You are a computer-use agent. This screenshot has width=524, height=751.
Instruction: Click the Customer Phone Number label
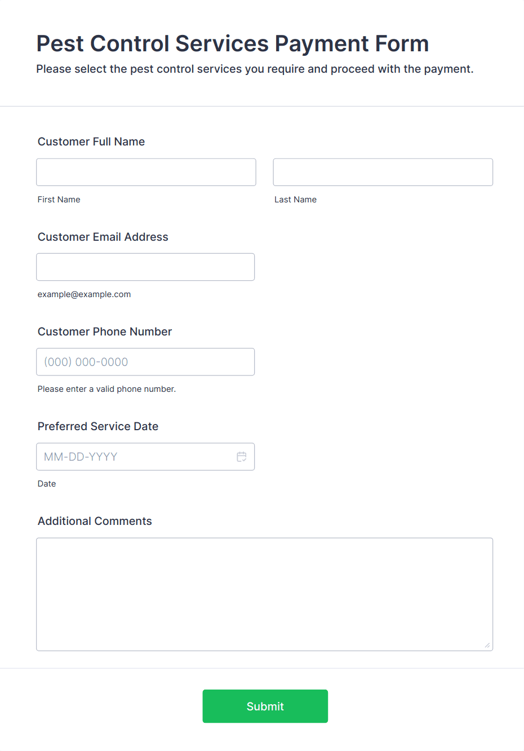pyautogui.click(x=105, y=332)
